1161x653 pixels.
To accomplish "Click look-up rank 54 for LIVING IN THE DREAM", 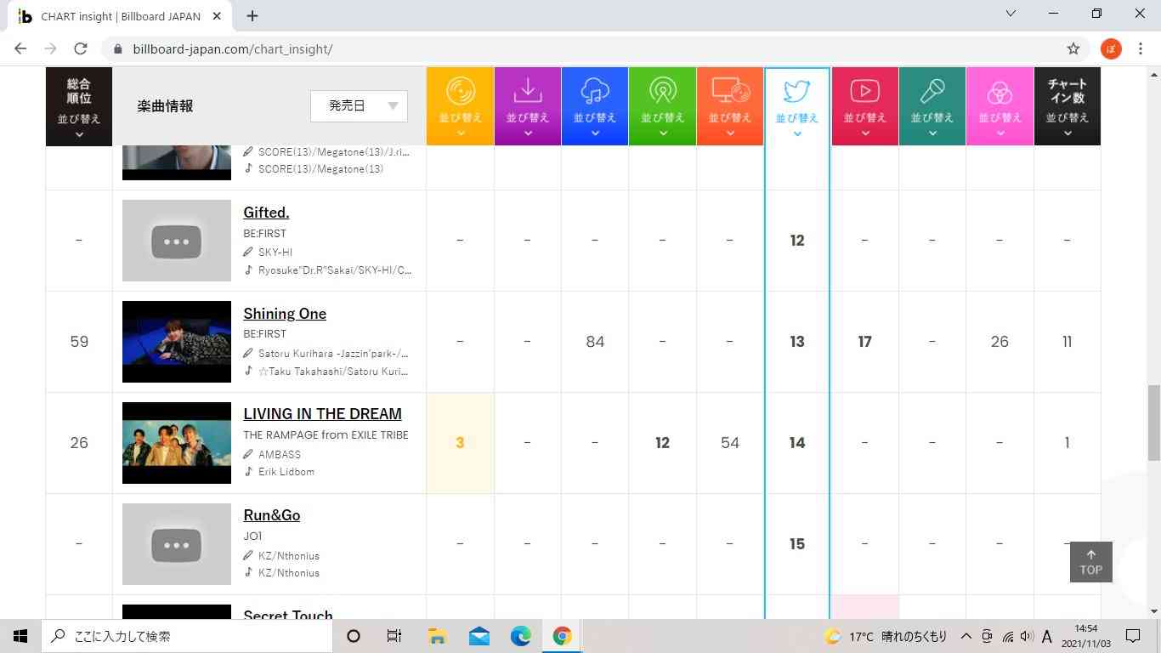I will click(x=730, y=443).
